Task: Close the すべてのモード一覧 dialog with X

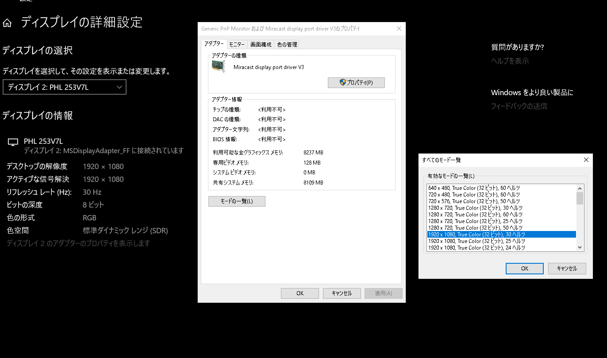Action: (x=586, y=160)
